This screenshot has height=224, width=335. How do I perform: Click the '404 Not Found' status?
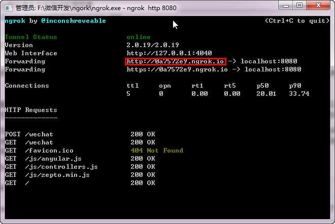(157, 151)
